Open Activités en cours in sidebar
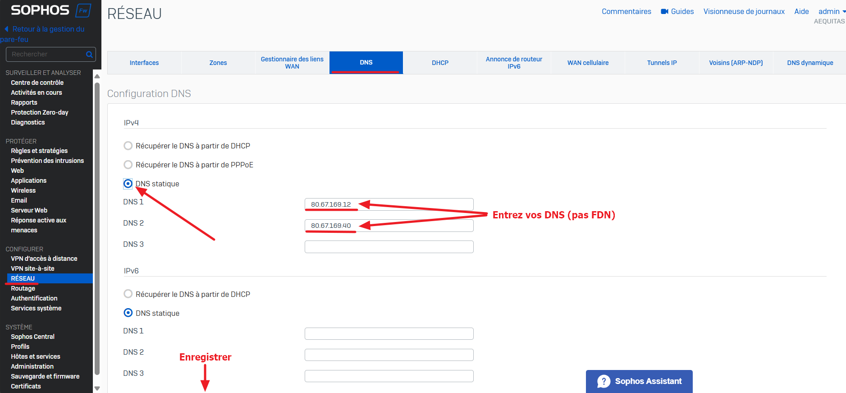The height and width of the screenshot is (393, 846). coord(37,92)
